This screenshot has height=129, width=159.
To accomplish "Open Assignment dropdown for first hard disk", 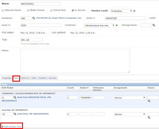I will [x=130, y=98].
